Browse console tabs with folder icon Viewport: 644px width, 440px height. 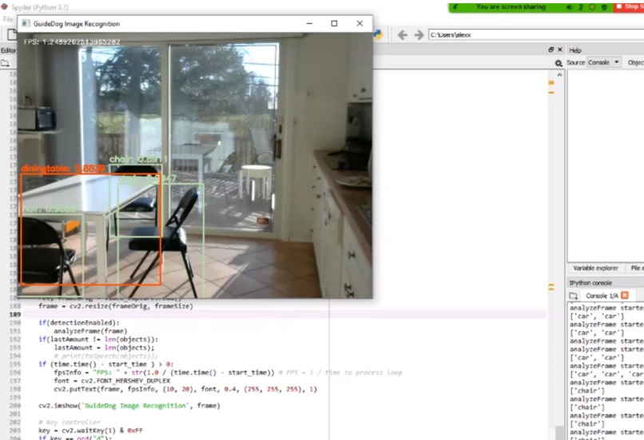coord(574,295)
